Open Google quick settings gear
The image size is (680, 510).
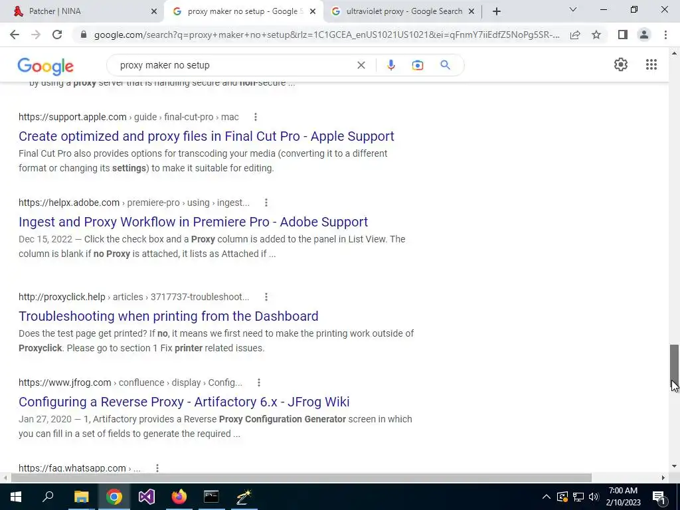click(x=621, y=64)
